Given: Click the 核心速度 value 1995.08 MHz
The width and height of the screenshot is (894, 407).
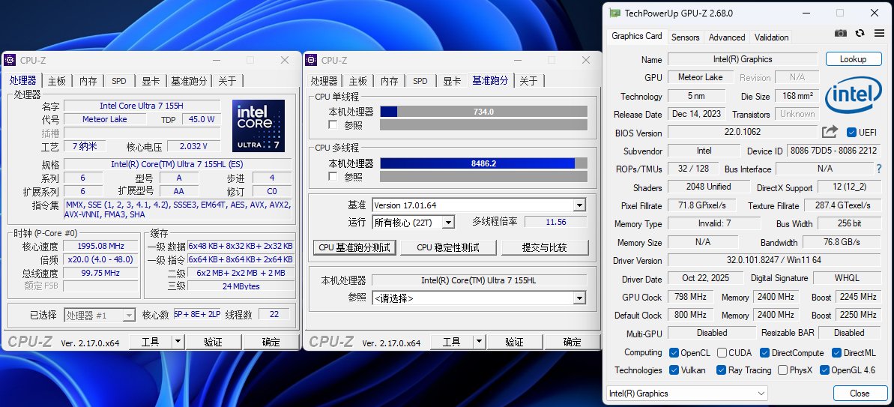Looking at the screenshot, I should 101,246.
